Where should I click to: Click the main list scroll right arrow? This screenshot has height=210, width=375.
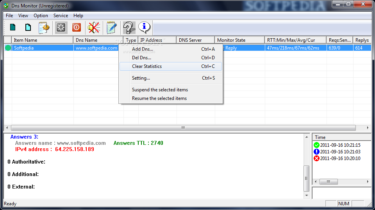pyautogui.click(x=368, y=128)
